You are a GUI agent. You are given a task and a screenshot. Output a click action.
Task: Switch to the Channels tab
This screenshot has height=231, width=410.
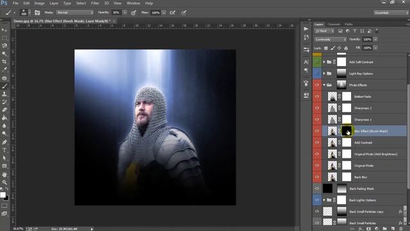click(334, 24)
